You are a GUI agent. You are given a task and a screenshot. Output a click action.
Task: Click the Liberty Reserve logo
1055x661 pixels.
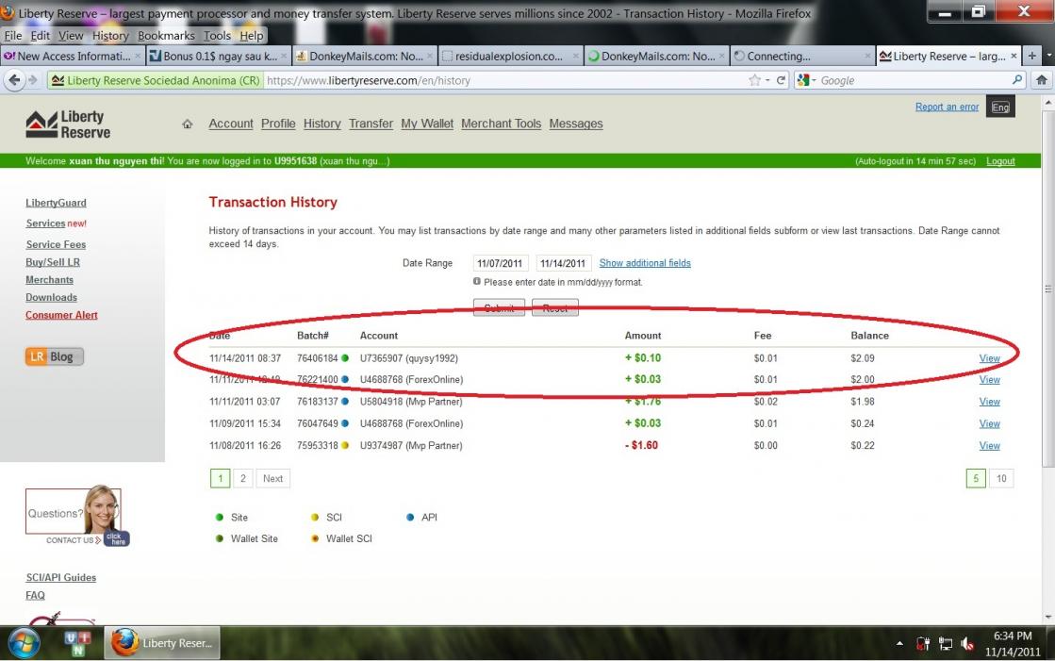[68, 124]
